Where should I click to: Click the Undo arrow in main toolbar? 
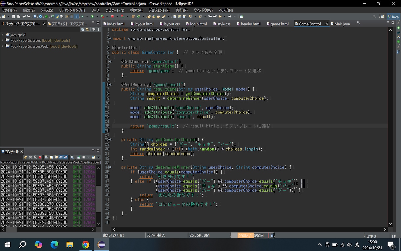tap(24, 16)
